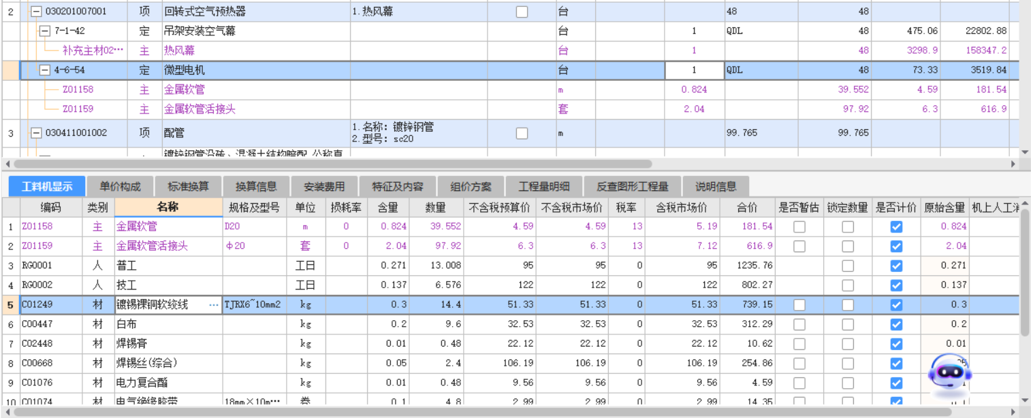Click the 1235.76 total price cell
Viewport: 1031px width, 418px height.
point(747,266)
